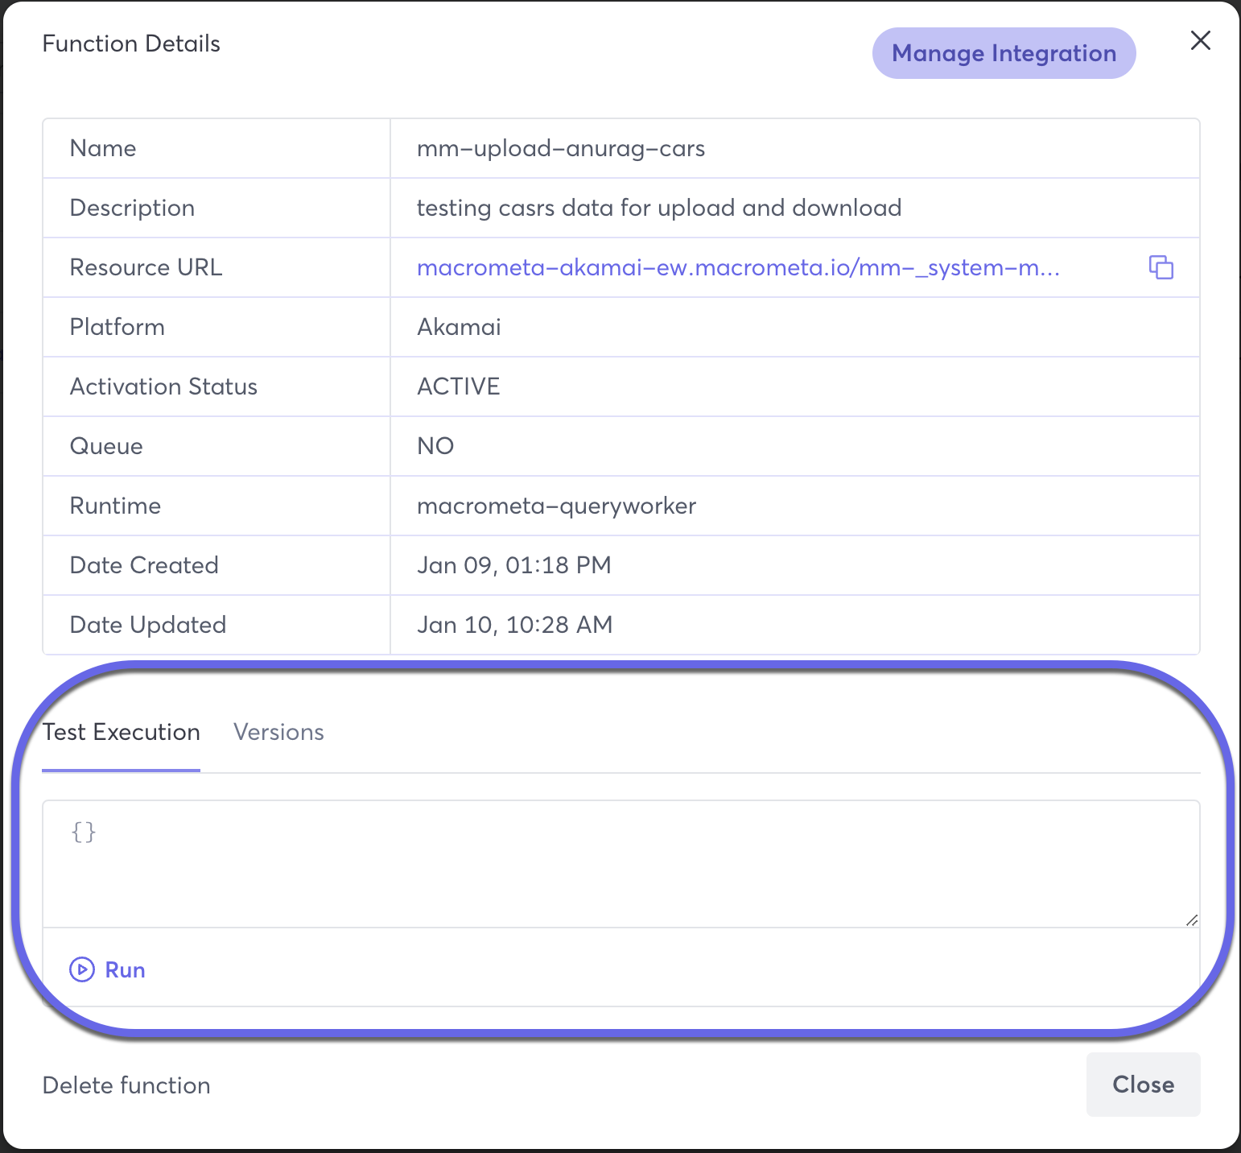Click the macrometa-queryworker runtime value
Image resolution: width=1241 pixels, height=1153 pixels.
(556, 506)
